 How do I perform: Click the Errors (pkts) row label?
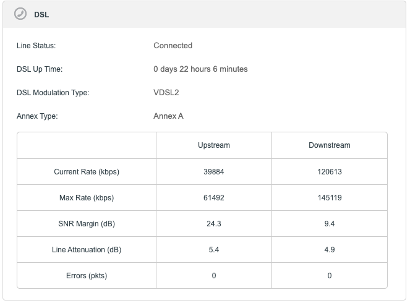coord(87,276)
